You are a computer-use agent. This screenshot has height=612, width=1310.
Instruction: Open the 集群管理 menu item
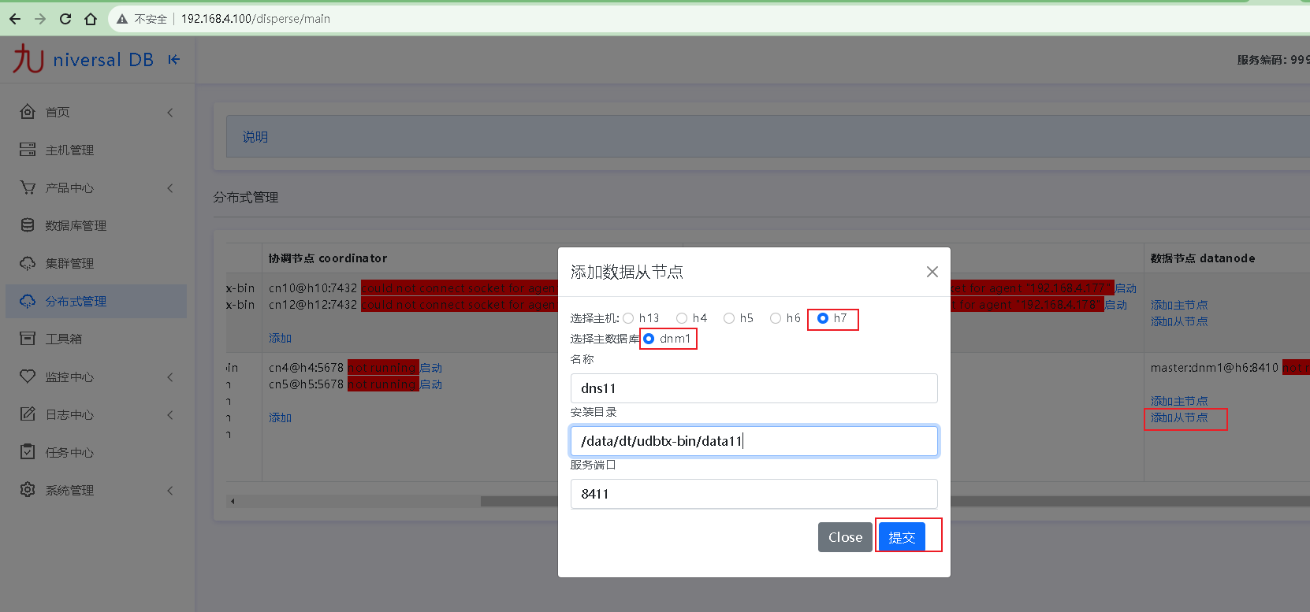coord(69,263)
